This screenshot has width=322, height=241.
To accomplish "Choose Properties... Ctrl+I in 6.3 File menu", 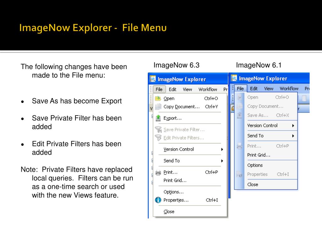I will [x=190, y=200].
